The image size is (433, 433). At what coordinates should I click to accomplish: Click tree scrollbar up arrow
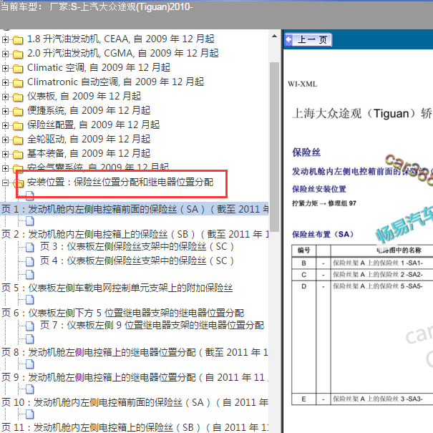click(274, 37)
